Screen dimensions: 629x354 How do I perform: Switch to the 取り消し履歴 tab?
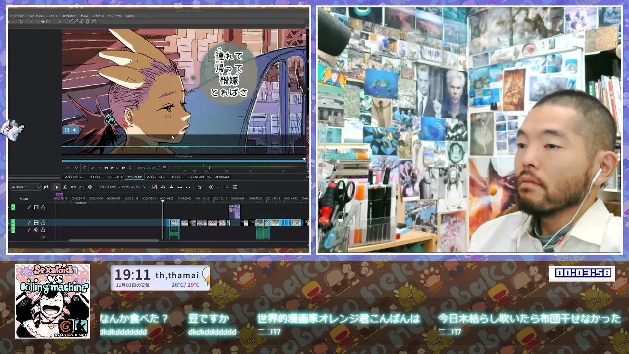[x=223, y=177]
